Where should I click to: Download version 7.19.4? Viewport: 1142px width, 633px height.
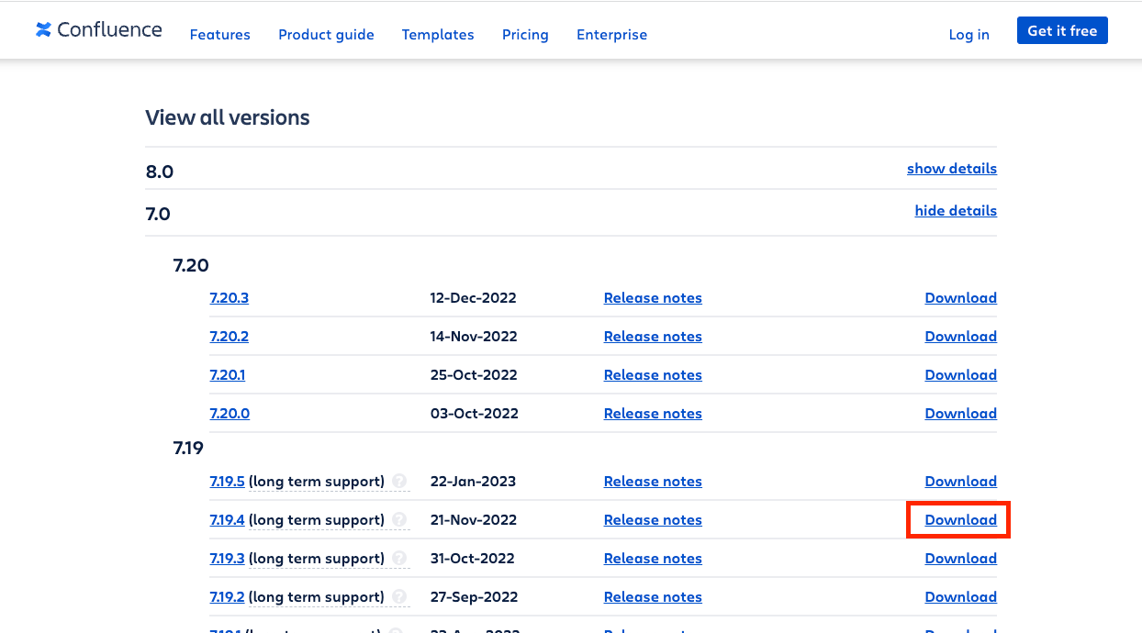point(960,520)
